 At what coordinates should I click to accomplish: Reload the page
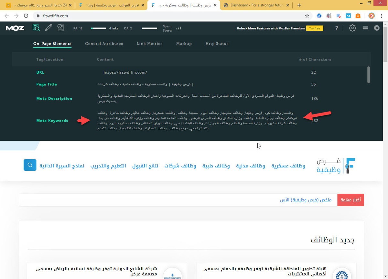27,16
